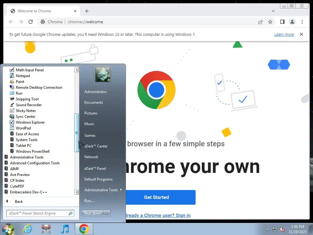The image size is (313, 235).
Task: Open the tab search dropdown in Chrome
Action: click(273, 11)
